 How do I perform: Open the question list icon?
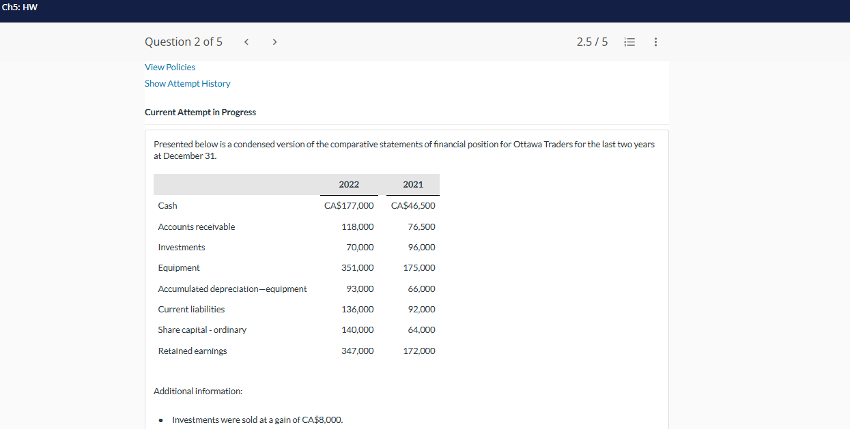[629, 42]
